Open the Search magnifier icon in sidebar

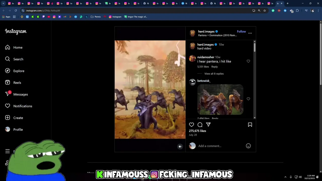click(x=8, y=59)
